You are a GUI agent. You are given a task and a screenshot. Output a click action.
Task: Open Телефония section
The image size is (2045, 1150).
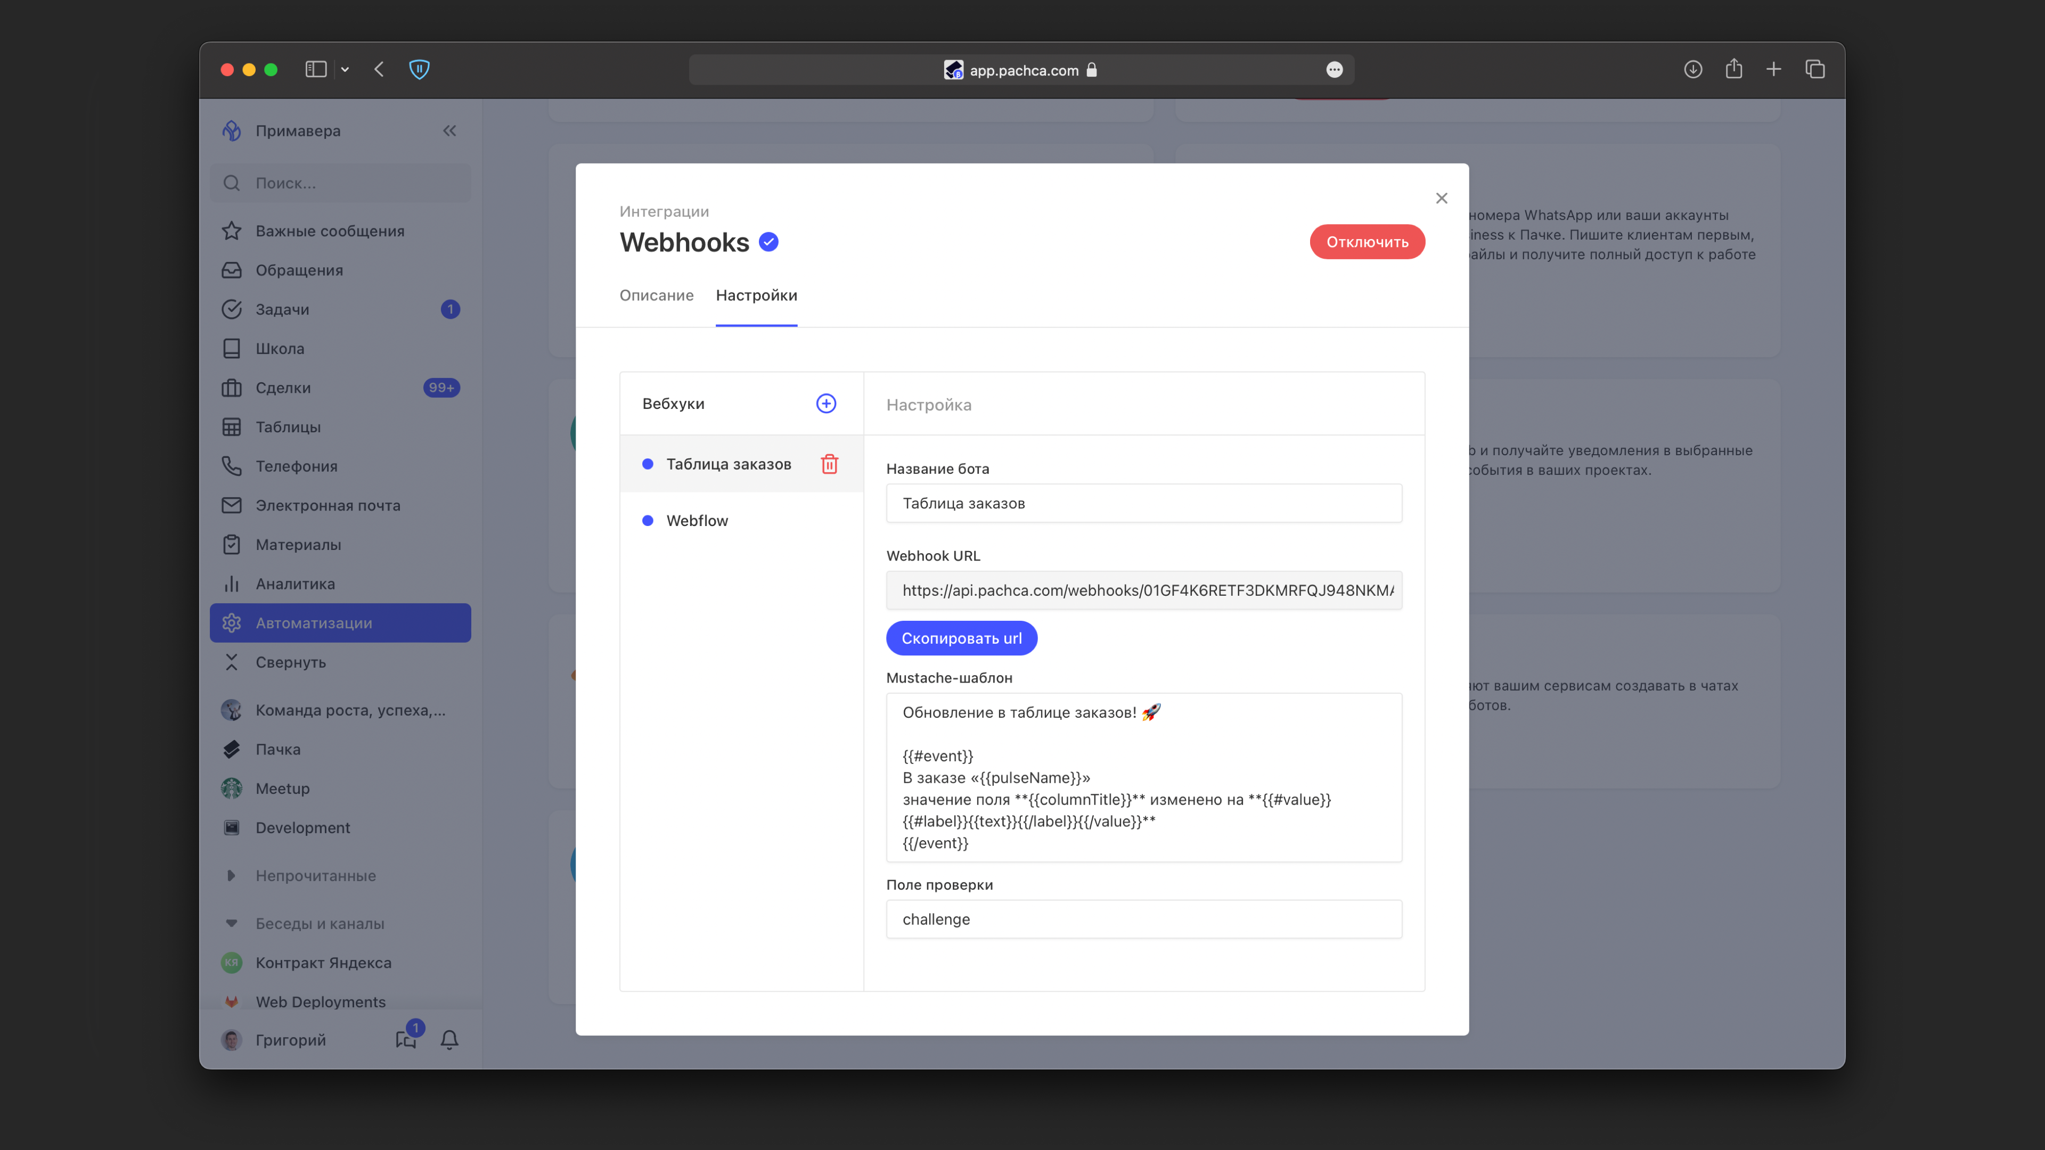[340, 466]
